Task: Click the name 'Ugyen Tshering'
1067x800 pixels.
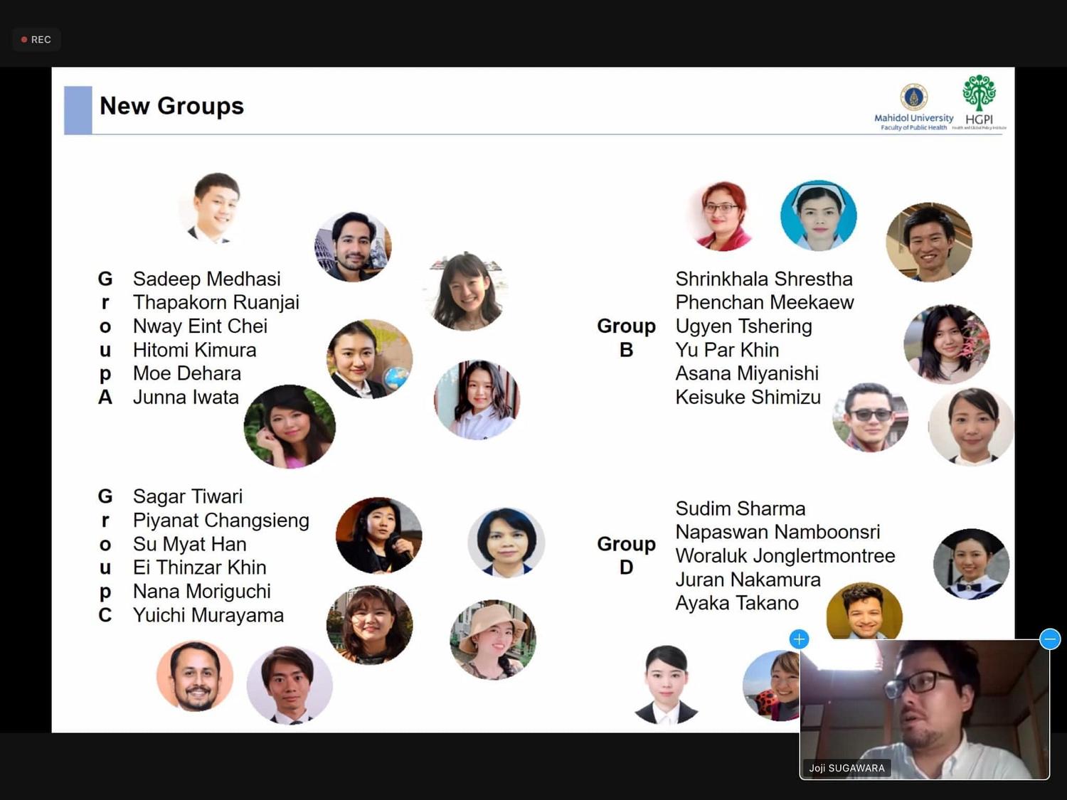Action: click(744, 326)
